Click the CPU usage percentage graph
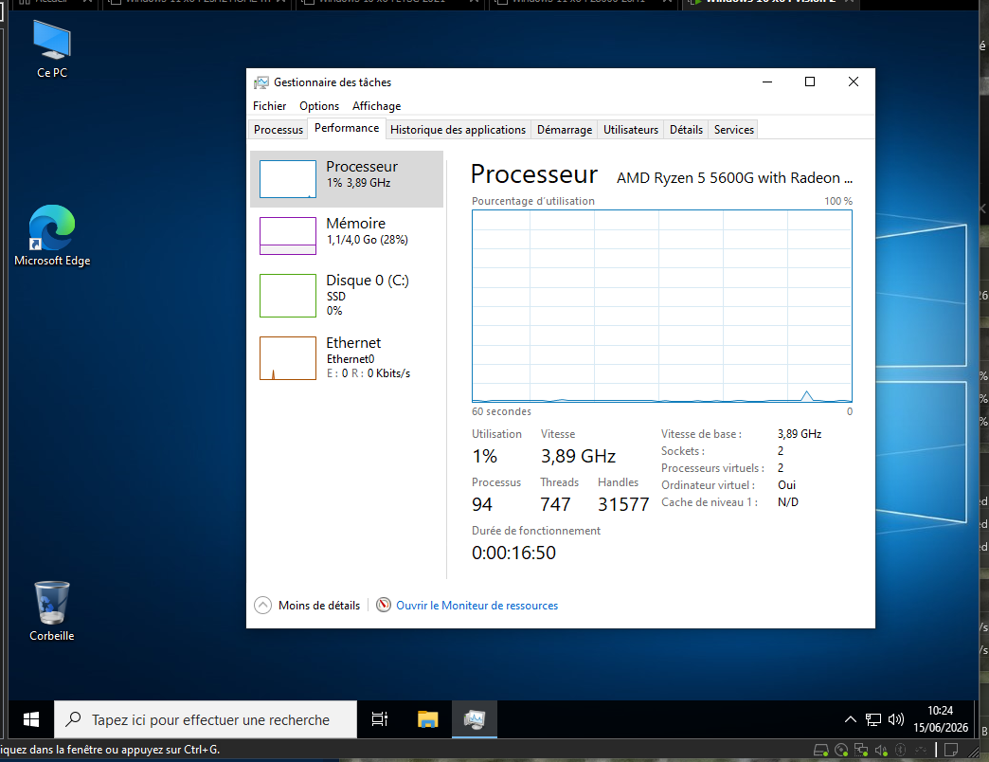 coord(662,306)
